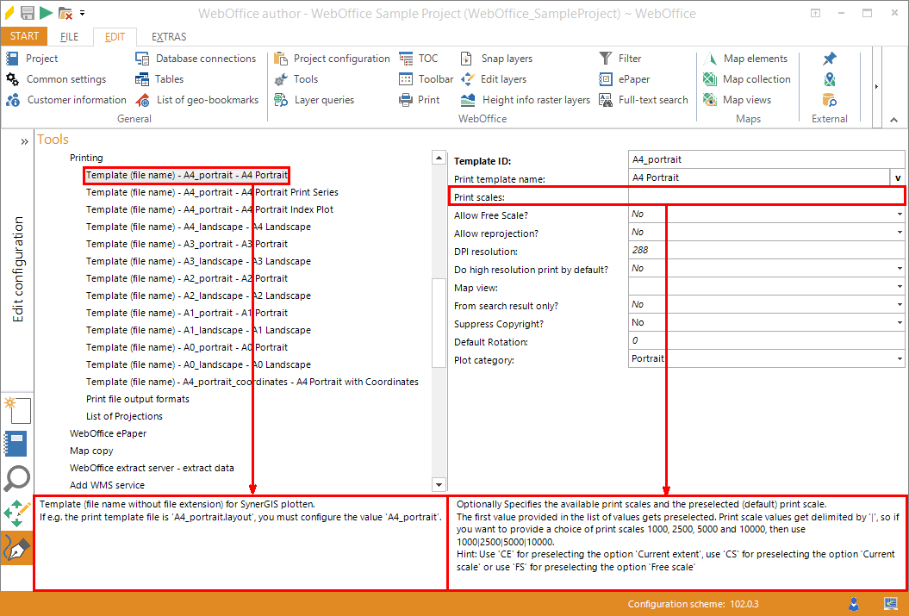The image size is (909, 616).
Task: Click the Map collection tool
Action: click(x=751, y=78)
